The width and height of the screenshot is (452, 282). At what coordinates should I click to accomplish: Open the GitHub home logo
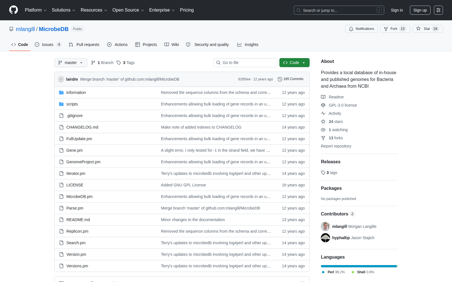click(x=14, y=10)
